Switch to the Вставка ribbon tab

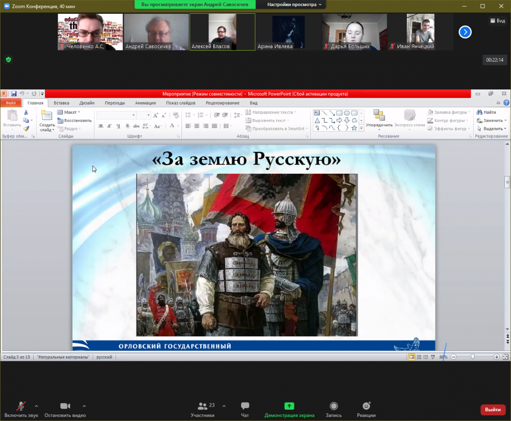point(61,103)
